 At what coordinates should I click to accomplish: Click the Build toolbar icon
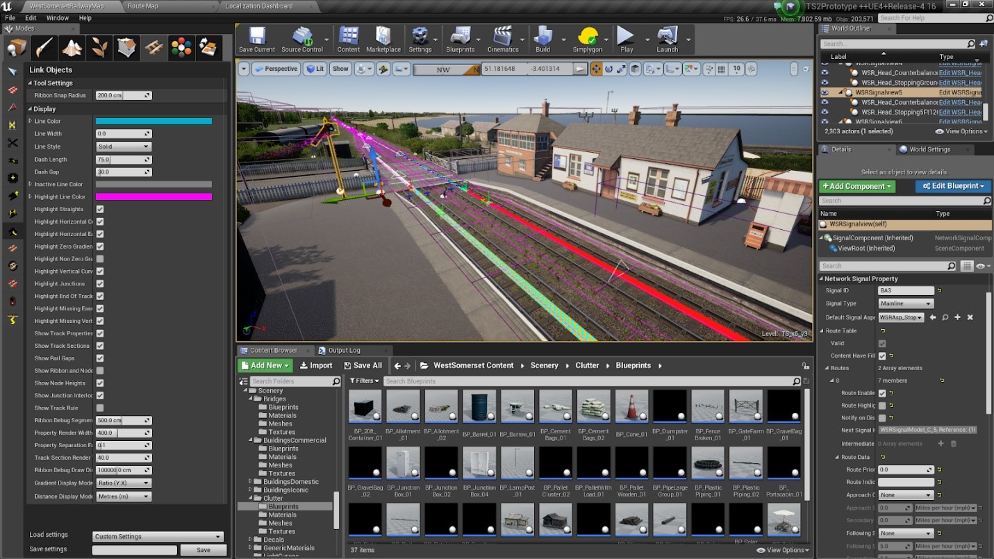542,40
